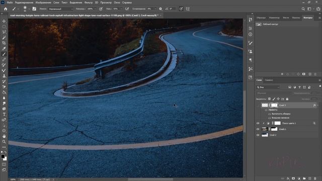Hide the Слой 2 layer
This screenshot has height=181, width=322.
[258, 135]
